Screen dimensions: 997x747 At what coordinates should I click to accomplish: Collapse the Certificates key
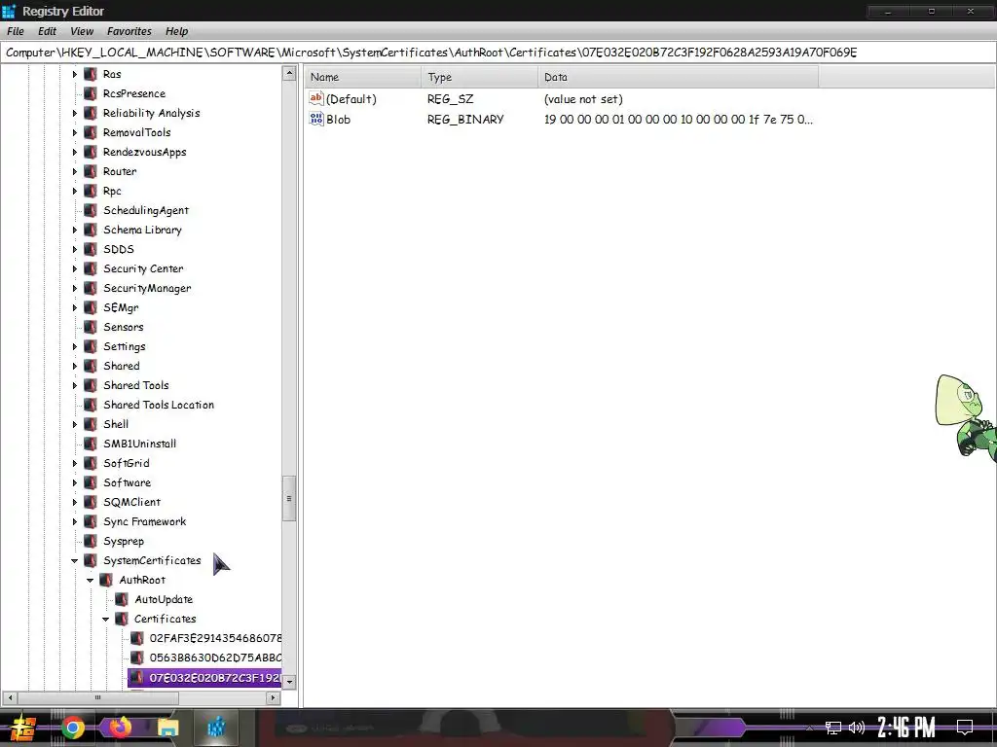point(105,619)
